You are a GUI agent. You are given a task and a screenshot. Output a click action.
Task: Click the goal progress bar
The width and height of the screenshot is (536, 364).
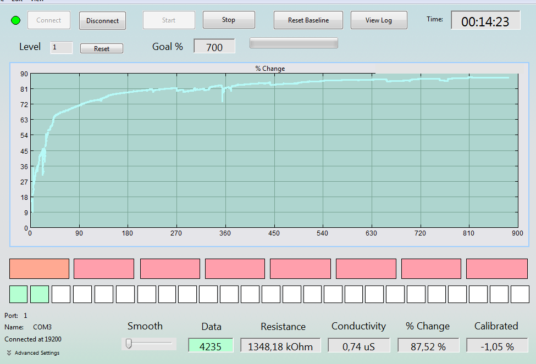point(294,43)
